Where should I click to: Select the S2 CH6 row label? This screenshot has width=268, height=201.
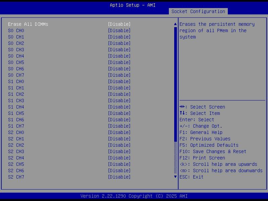[x=16, y=171]
